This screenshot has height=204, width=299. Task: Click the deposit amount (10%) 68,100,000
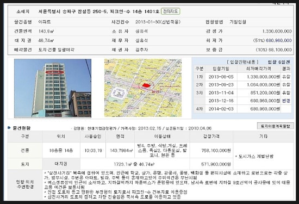pos(273,50)
